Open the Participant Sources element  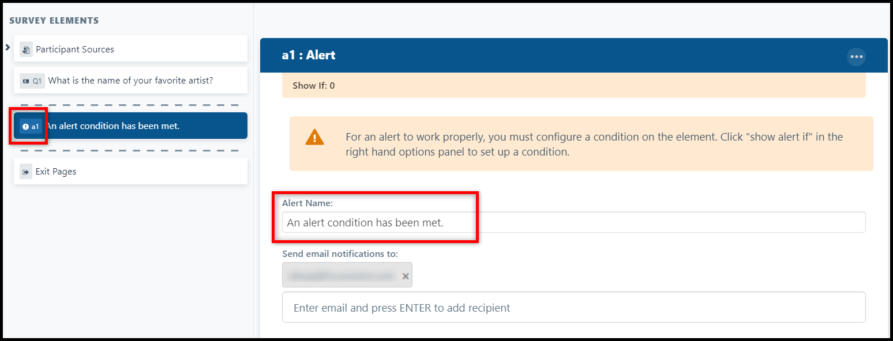(130, 49)
